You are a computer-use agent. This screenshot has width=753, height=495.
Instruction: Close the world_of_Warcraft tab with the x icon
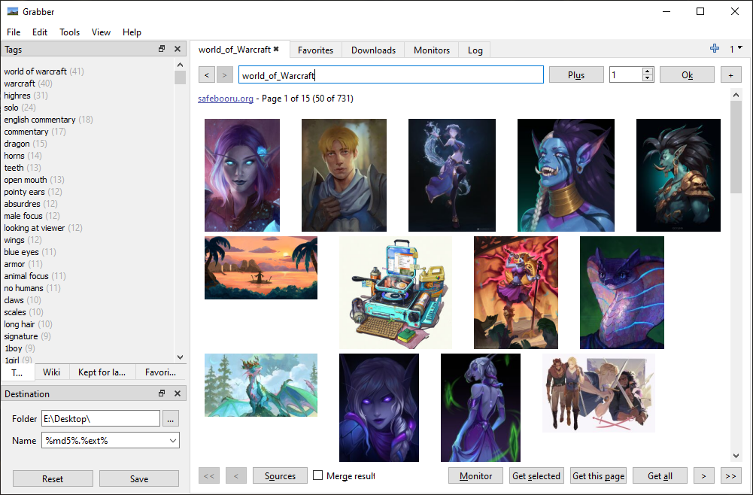pyautogui.click(x=276, y=49)
